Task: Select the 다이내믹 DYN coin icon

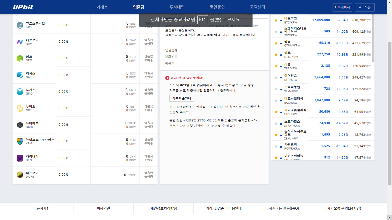Action: click(20, 158)
